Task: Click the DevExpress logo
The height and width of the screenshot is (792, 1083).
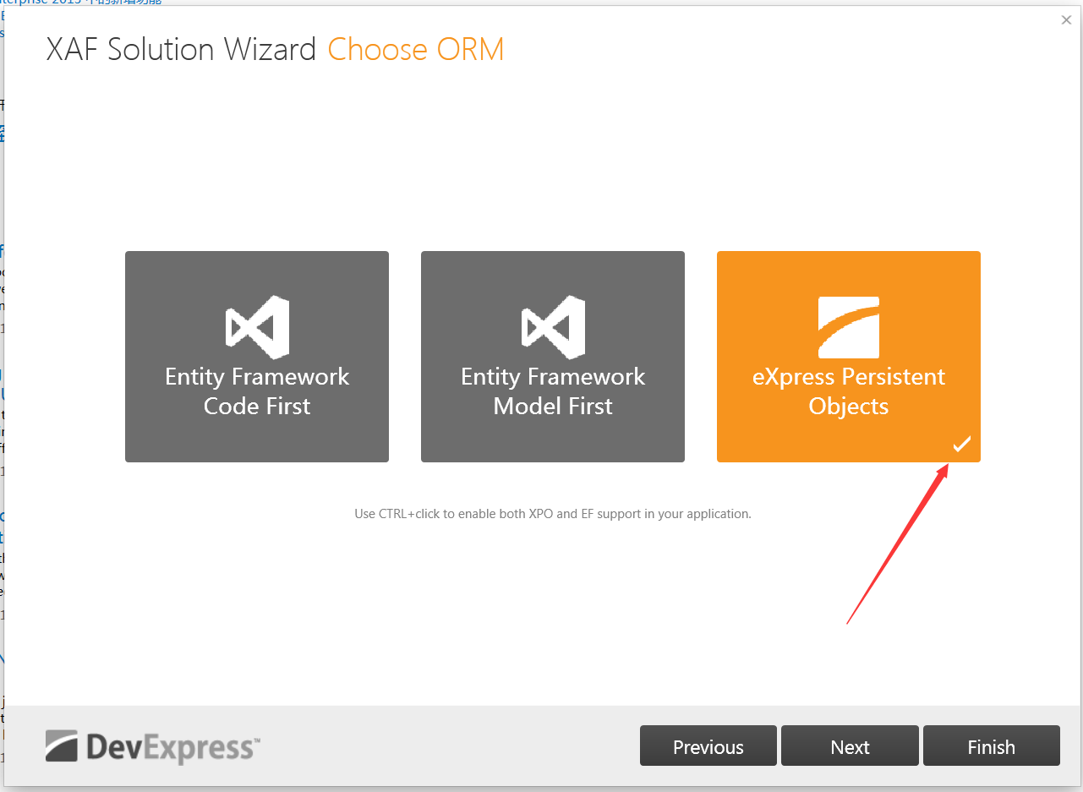Action: (x=153, y=746)
